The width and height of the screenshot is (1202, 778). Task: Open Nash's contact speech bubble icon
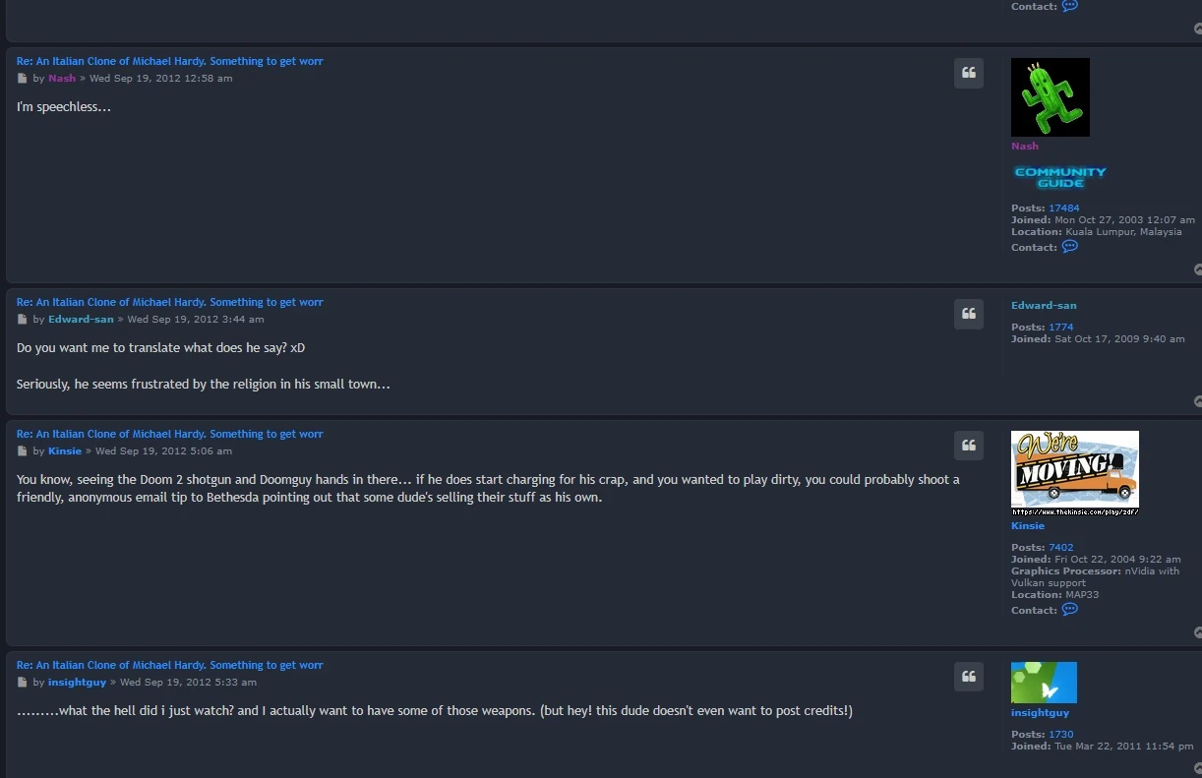pyautogui.click(x=1070, y=247)
